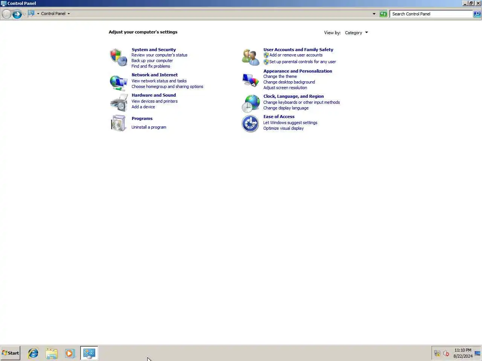Image resolution: width=482 pixels, height=361 pixels.
Task: Click Optimize visual display
Action: click(x=284, y=128)
